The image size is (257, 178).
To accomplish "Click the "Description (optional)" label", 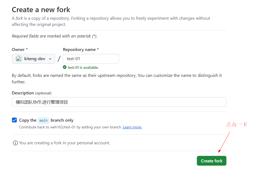I will pos(32,93).
